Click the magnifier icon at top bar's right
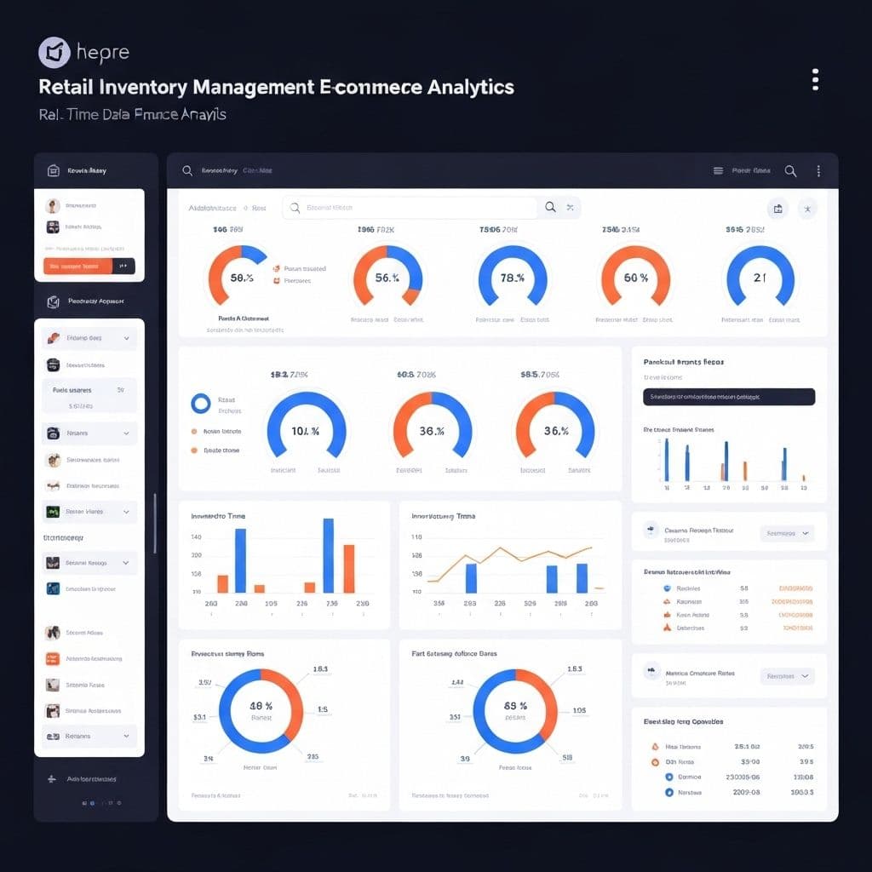Screen dimensions: 872x872 (x=790, y=171)
